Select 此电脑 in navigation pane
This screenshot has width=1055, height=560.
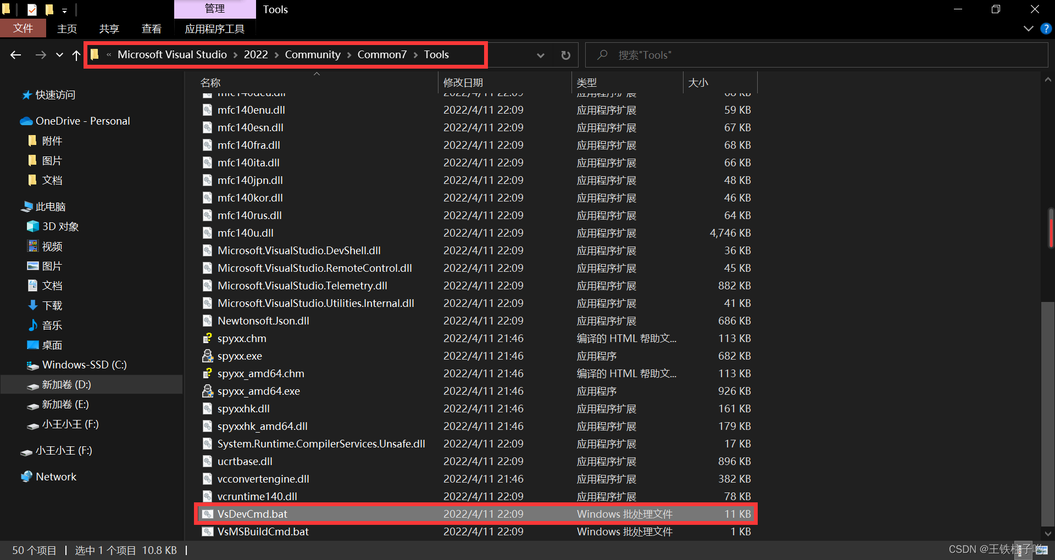[51, 206]
